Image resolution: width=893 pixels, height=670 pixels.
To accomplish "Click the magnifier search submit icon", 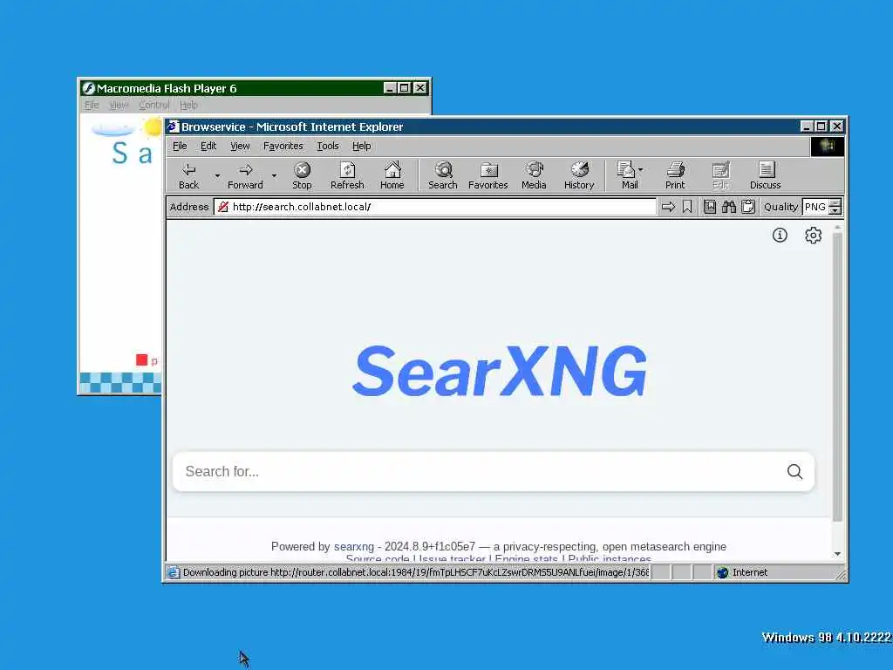I will point(795,471).
